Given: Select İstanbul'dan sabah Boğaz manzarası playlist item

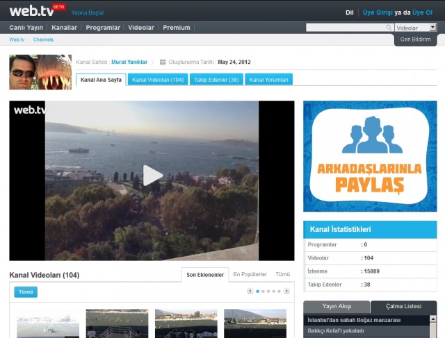Looking at the screenshot, I should point(366,320).
